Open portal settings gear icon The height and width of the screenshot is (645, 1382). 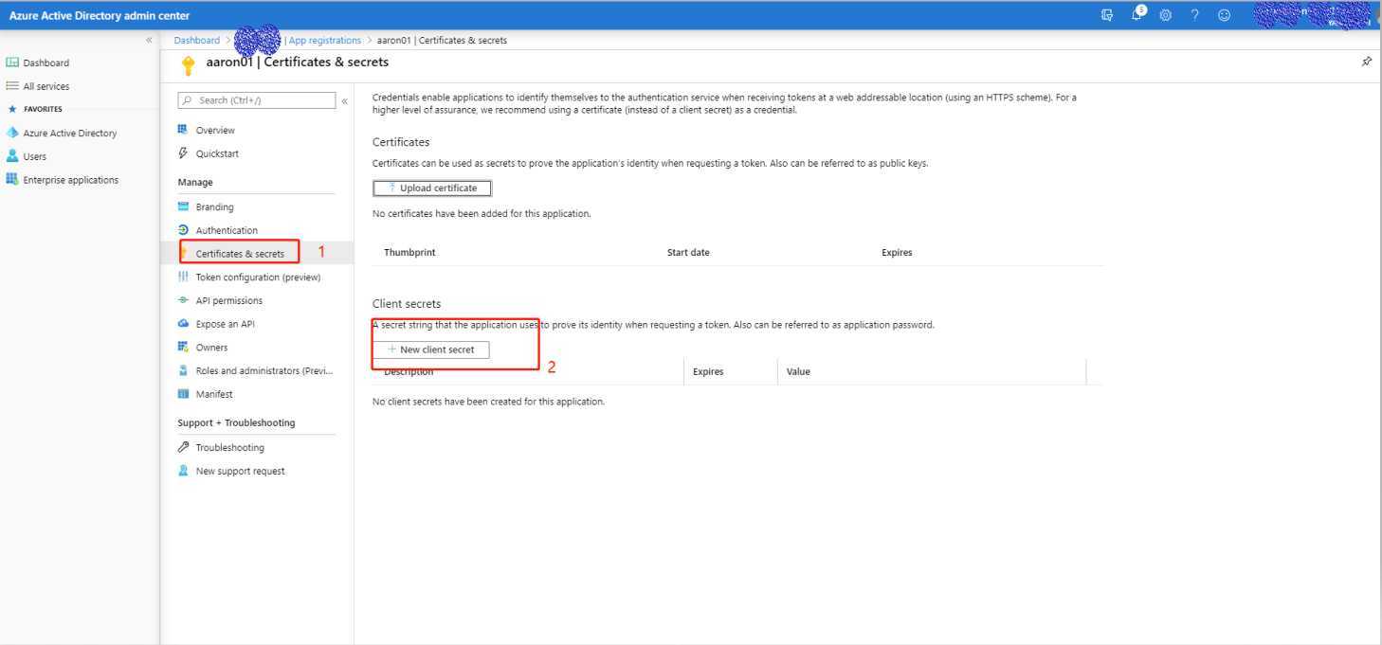[x=1166, y=15]
